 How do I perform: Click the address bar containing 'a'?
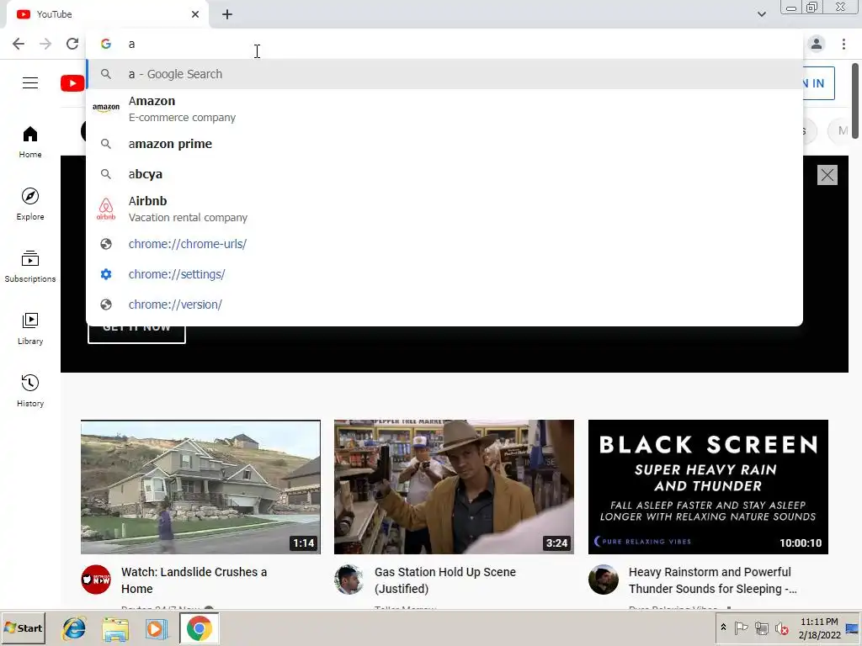click(x=444, y=44)
